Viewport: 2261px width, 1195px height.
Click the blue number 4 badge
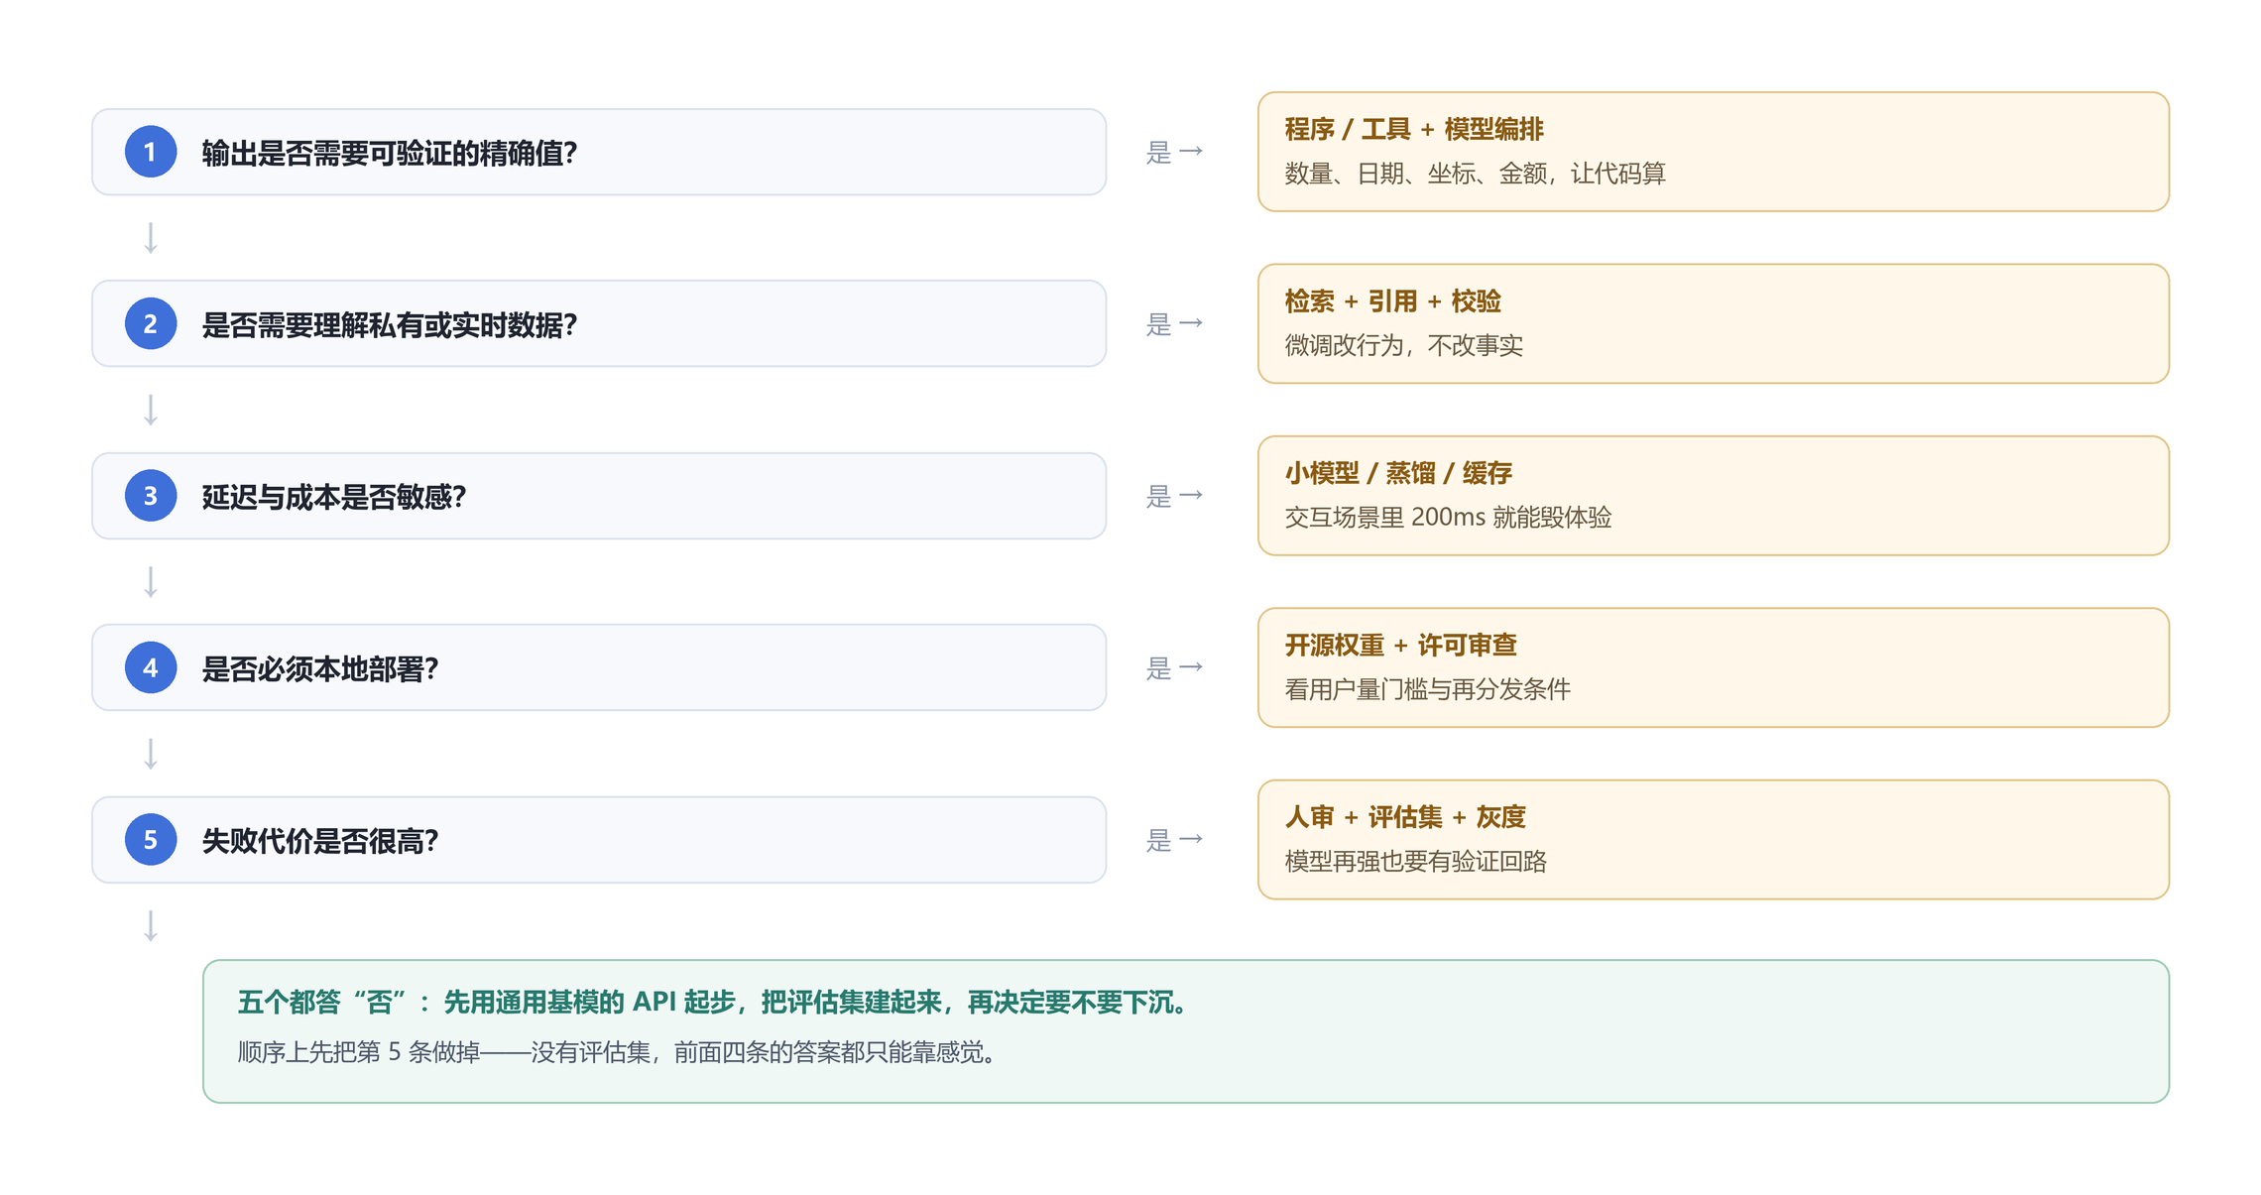click(x=151, y=667)
